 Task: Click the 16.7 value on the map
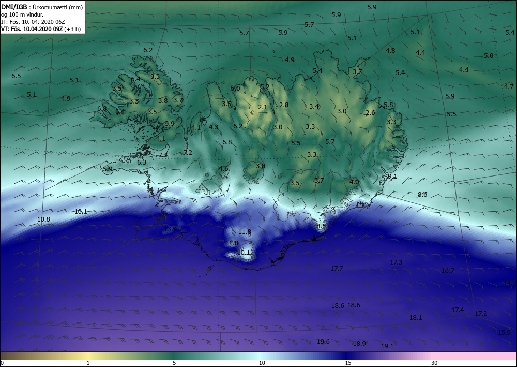pos(448,270)
